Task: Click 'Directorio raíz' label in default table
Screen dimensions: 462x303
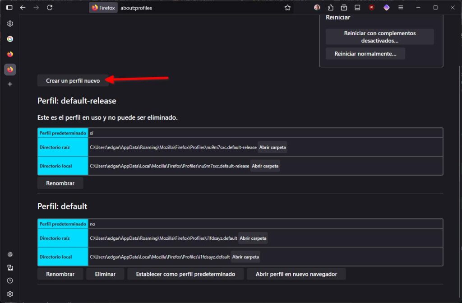Action: click(55, 238)
